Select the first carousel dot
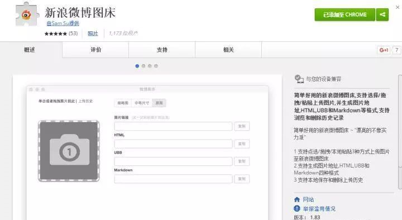Viewport: 402px width, 220px height. point(137,66)
